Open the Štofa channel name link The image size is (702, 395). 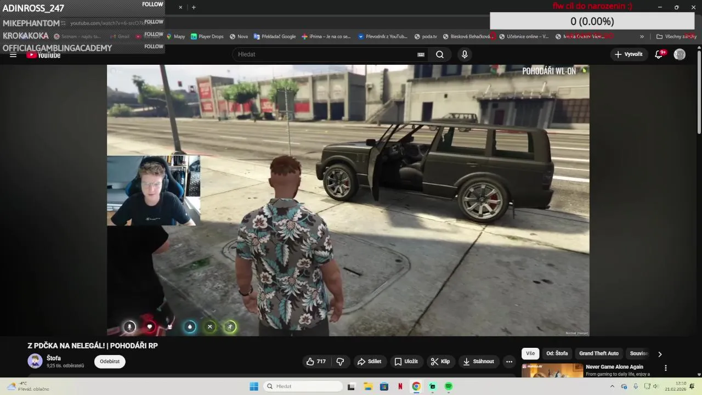coord(54,358)
